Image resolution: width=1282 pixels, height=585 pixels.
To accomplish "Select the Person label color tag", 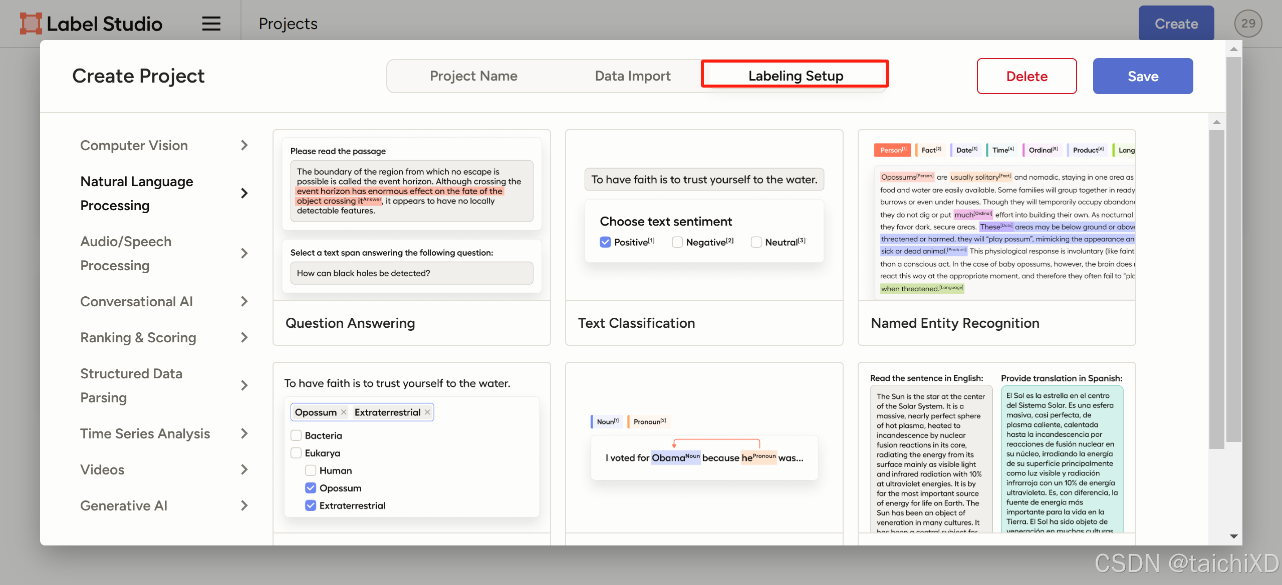I will [893, 150].
